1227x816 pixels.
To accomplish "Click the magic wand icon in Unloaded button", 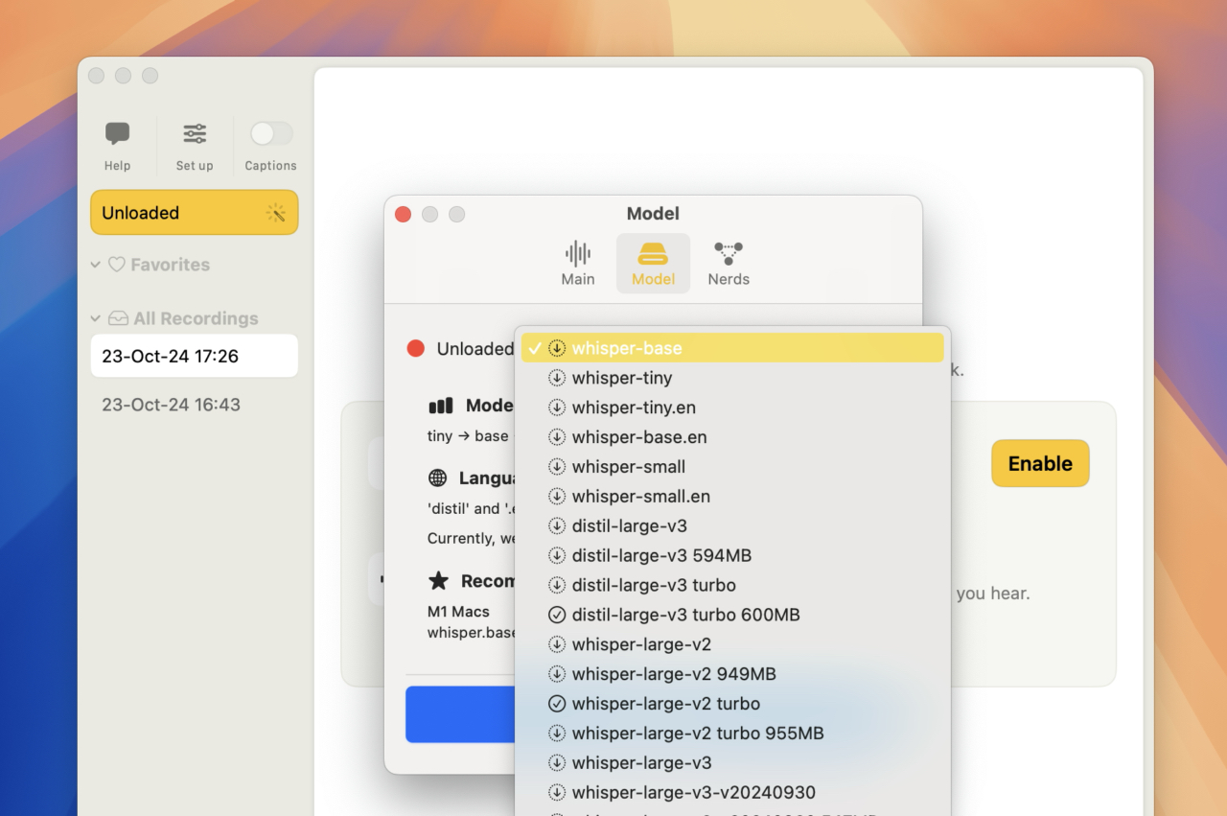I will pyautogui.click(x=276, y=213).
